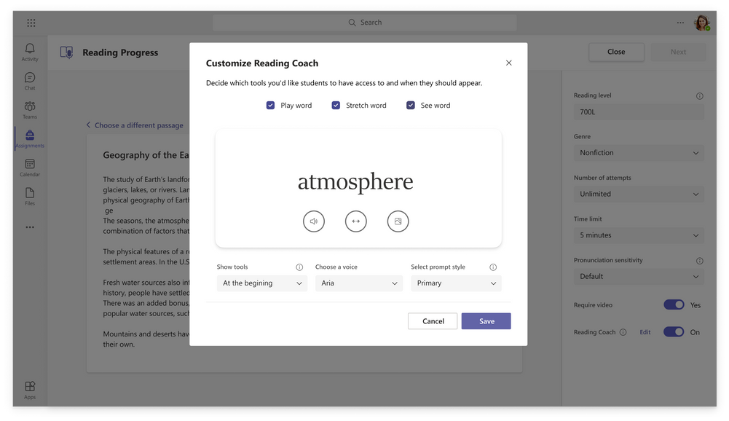Play the word atmosphere audio icon
729x421 pixels.
tap(314, 221)
